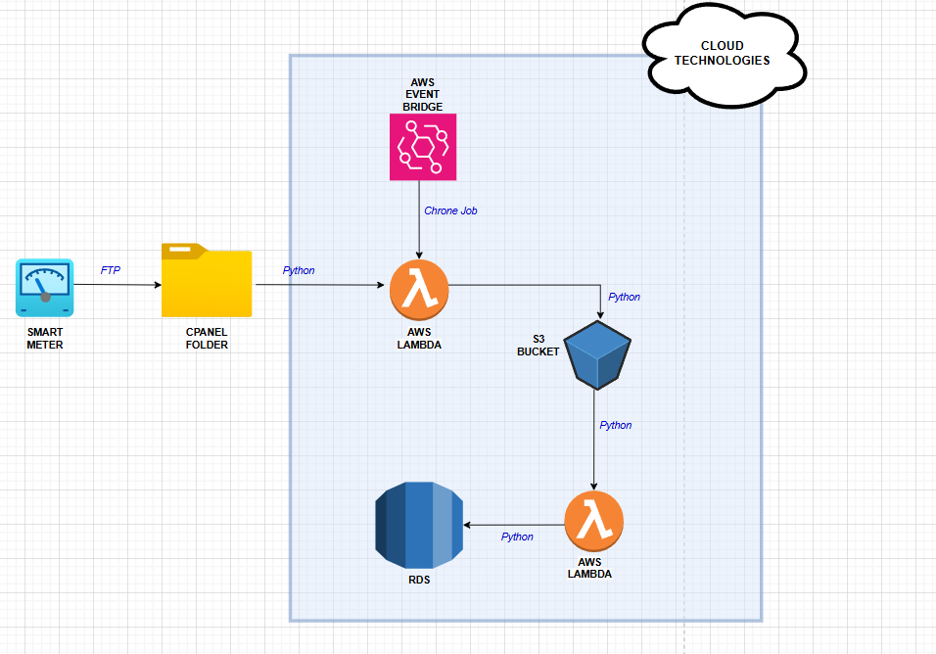Select the Smart Meter icon
This screenshot has width=936, height=654.
[43, 287]
